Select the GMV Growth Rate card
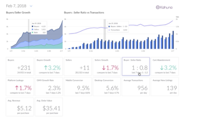The image size is (201, 121). click(x=49, y=87)
